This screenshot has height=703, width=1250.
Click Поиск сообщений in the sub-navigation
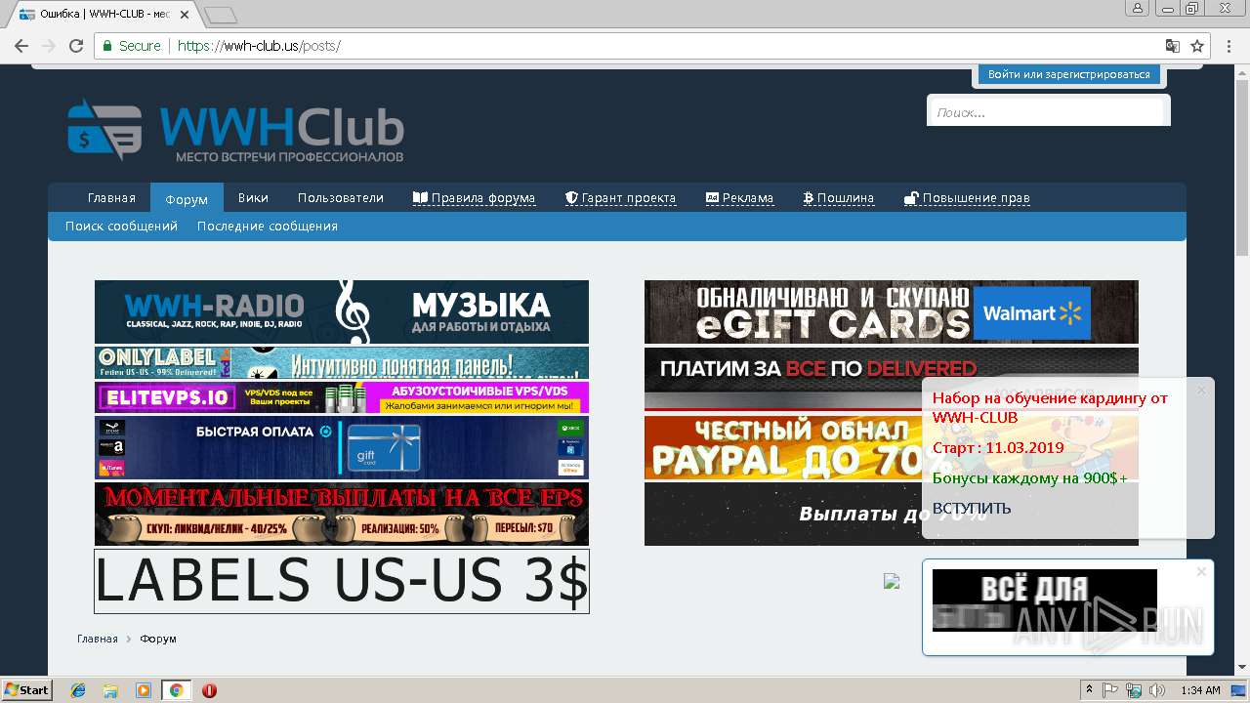pos(121,226)
